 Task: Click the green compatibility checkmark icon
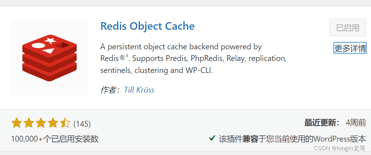(212, 138)
